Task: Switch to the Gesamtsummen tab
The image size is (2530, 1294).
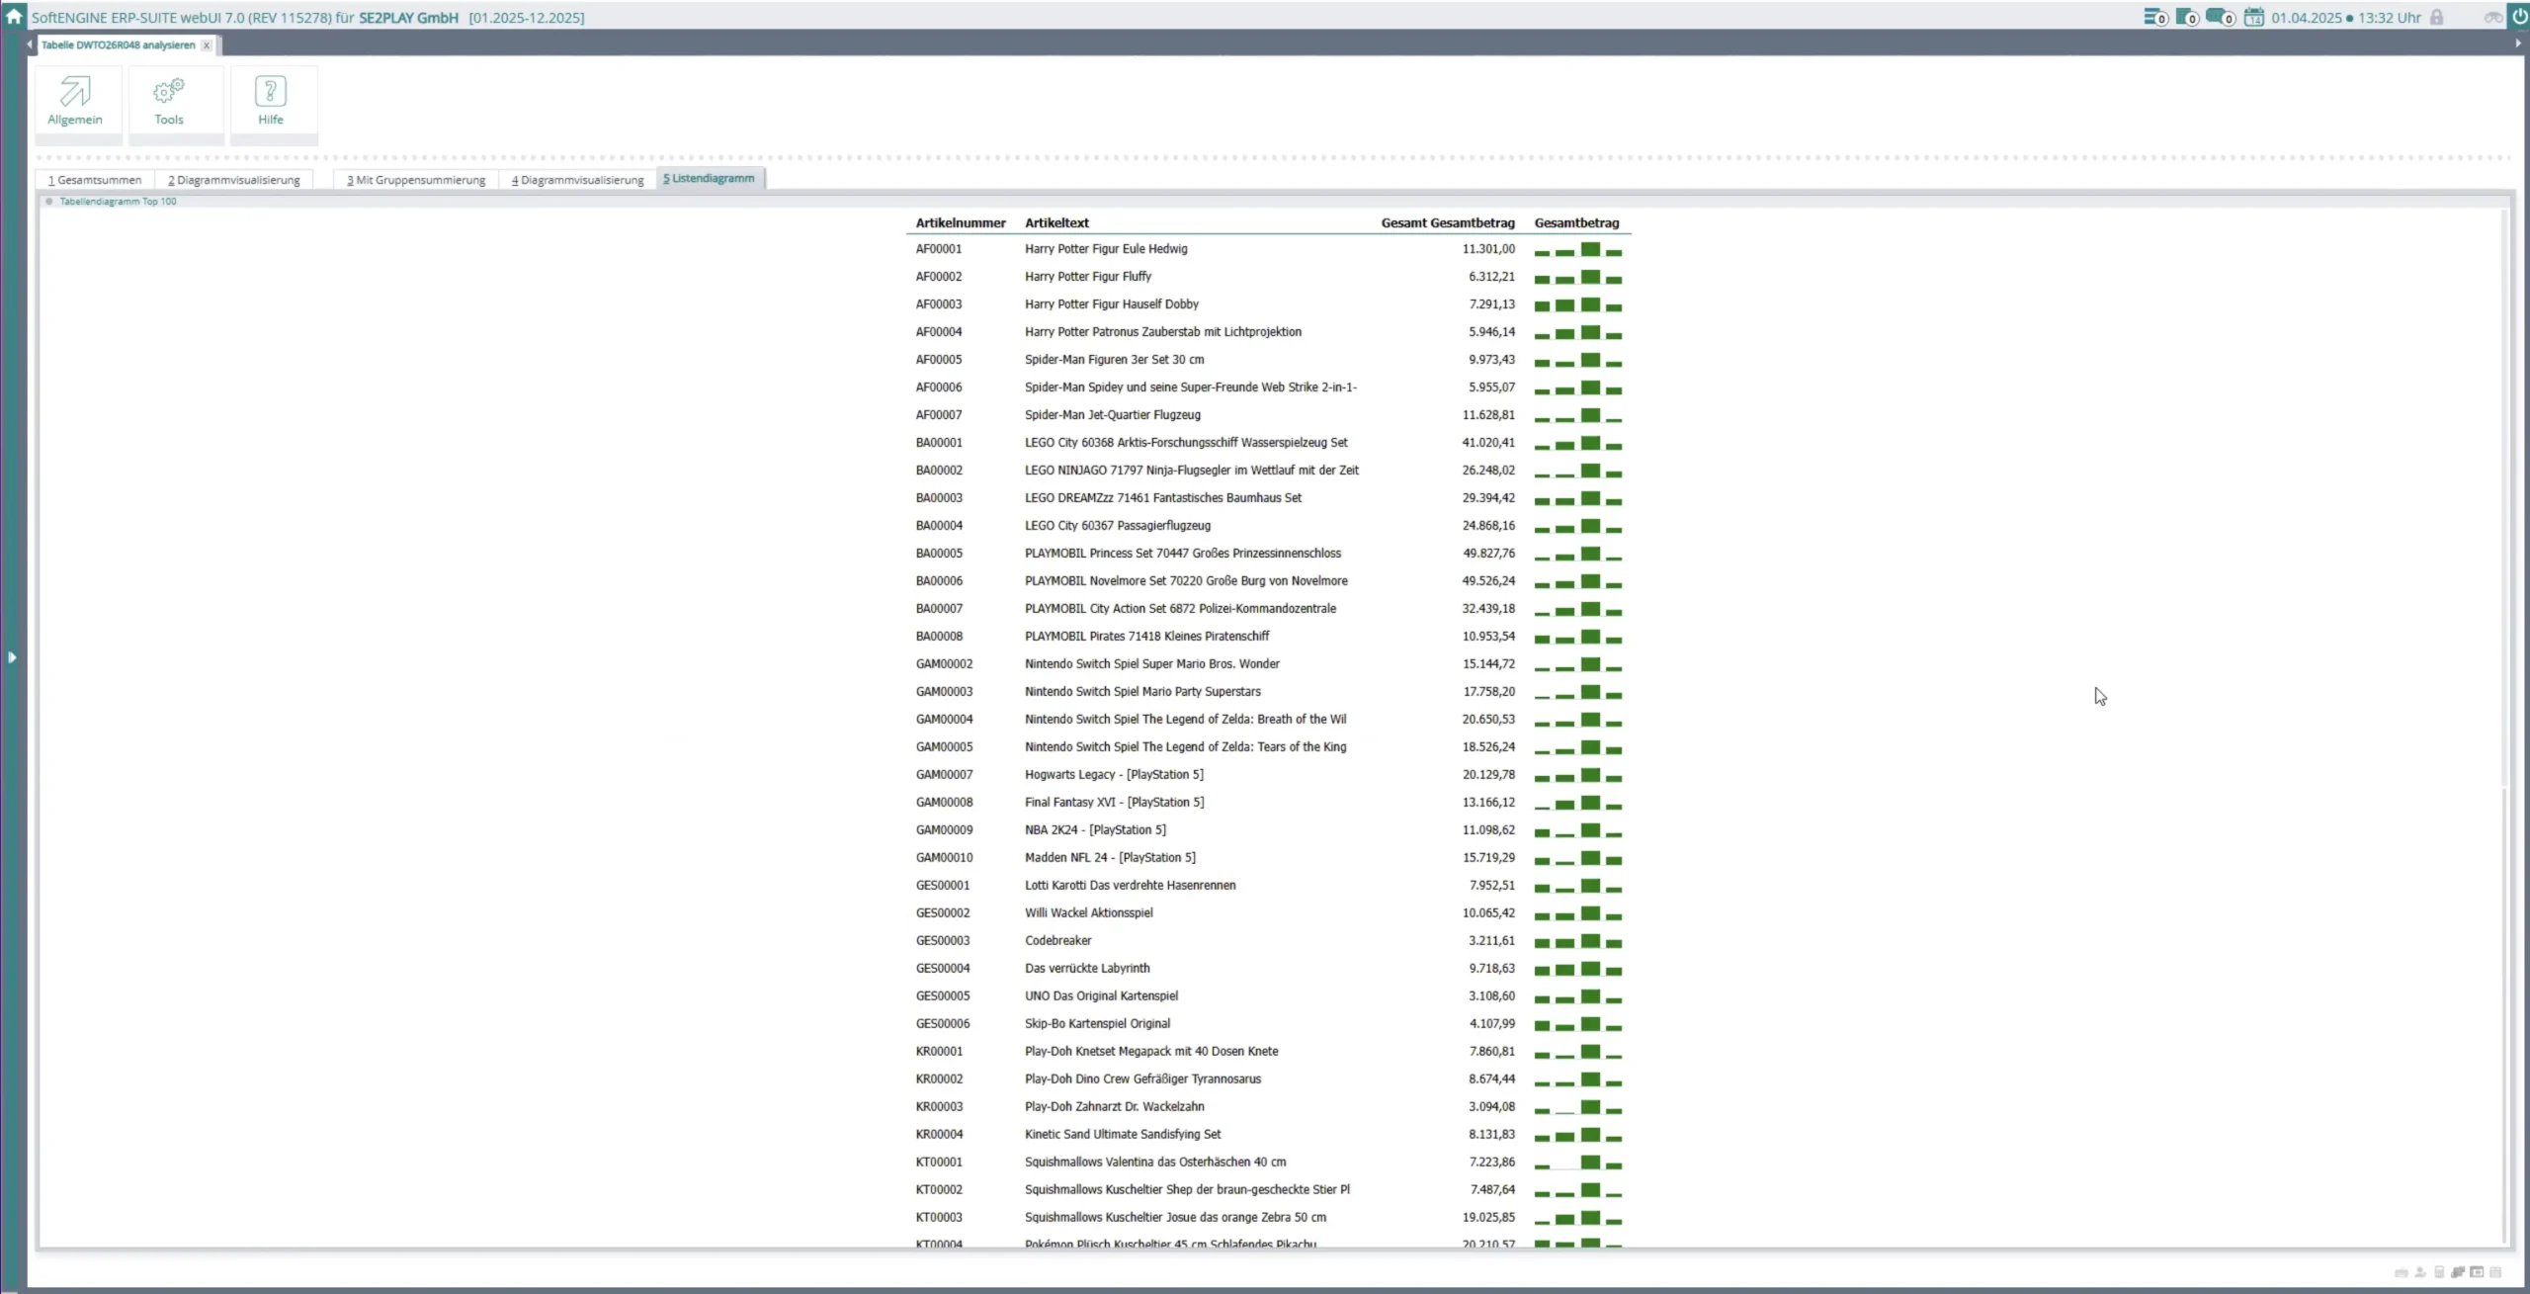Action: coord(95,180)
